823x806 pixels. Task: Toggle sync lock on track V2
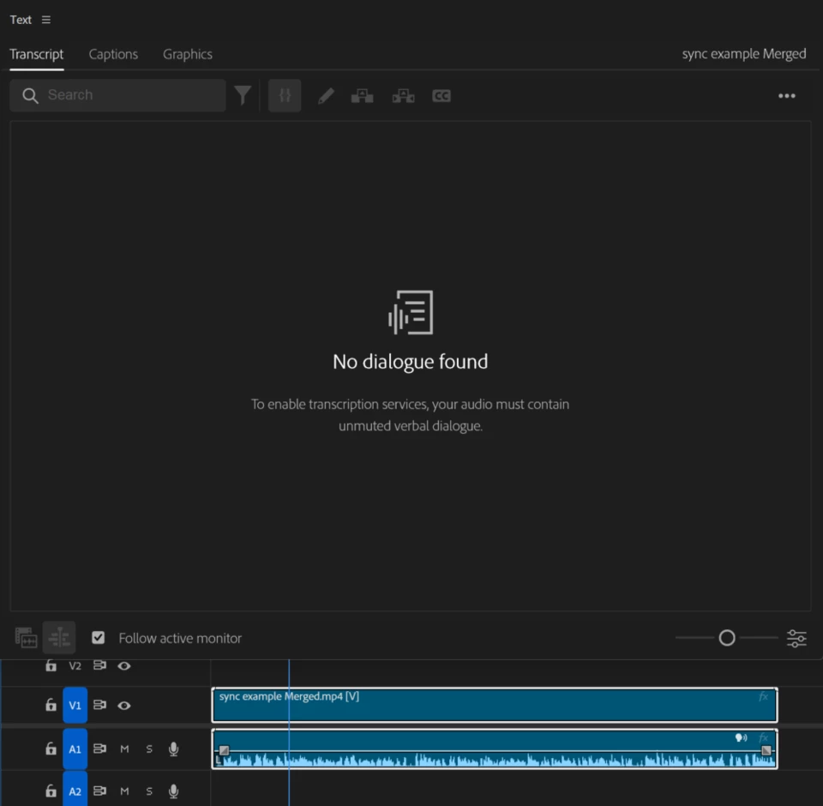coord(99,665)
